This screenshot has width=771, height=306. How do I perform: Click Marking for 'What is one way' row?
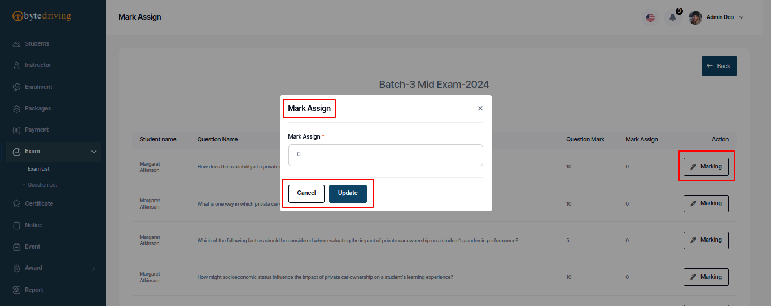tap(706, 203)
